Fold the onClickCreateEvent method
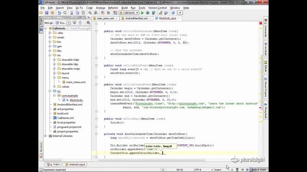 pyautogui.click(x=96, y=85)
